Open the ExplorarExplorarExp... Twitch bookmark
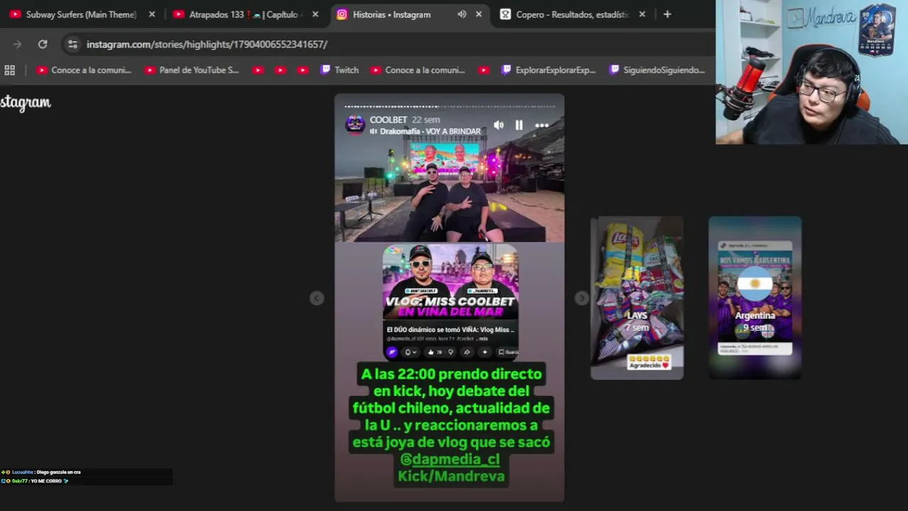Screen dimensions: 908x511 click(548, 70)
